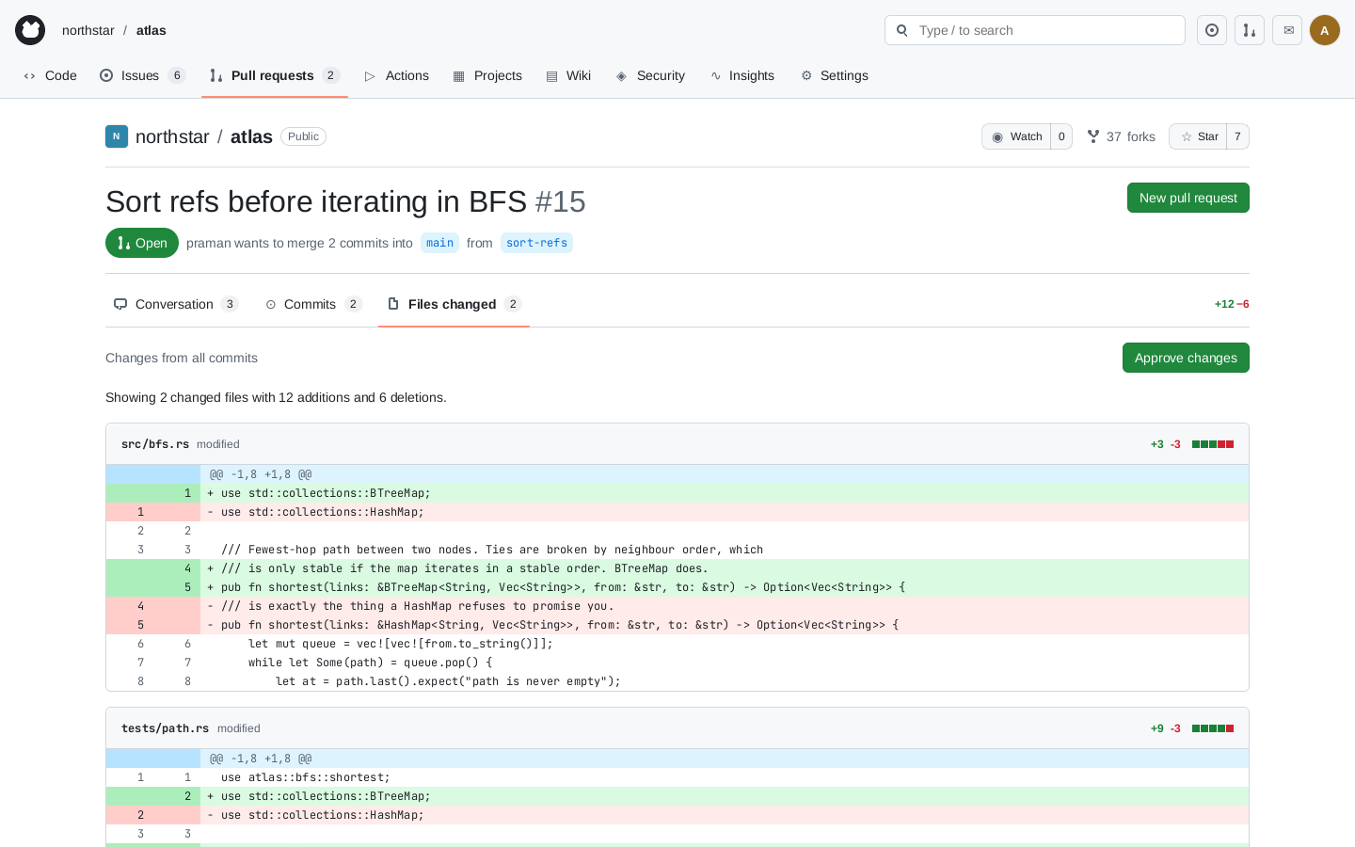Switch to the Pull requests tab
1355x847 pixels.
tap(275, 75)
